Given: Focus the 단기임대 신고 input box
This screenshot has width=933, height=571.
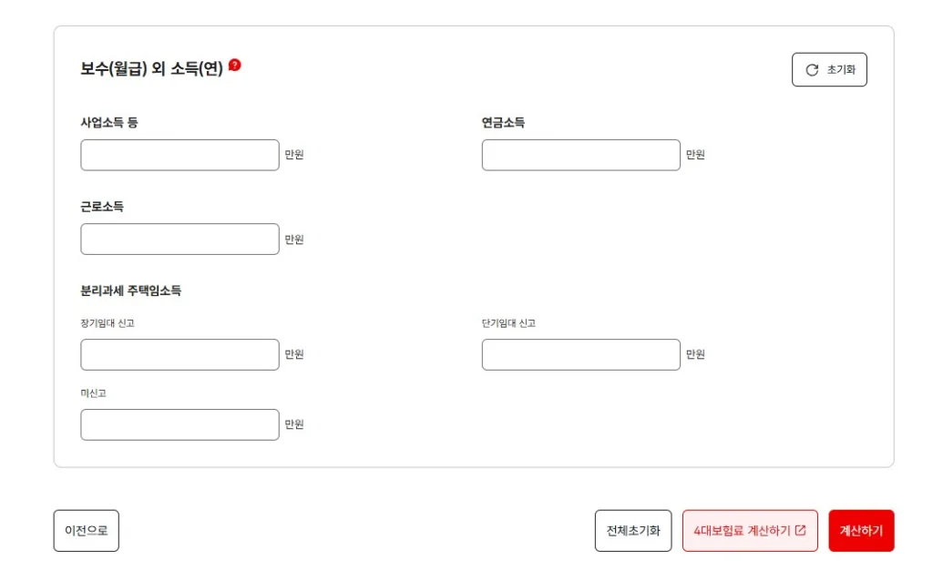Looking at the screenshot, I should pyautogui.click(x=580, y=354).
